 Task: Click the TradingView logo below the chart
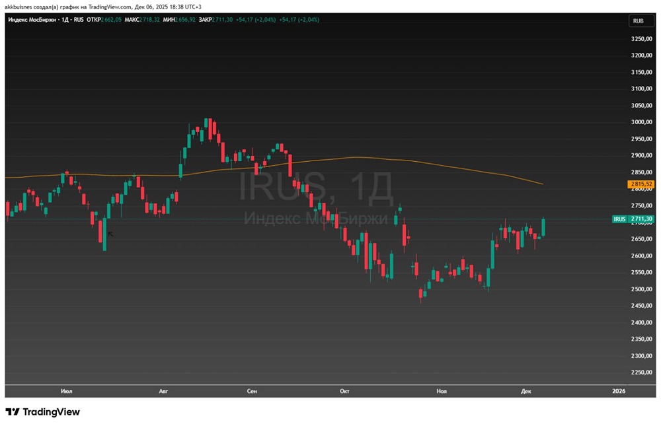[x=42, y=411]
